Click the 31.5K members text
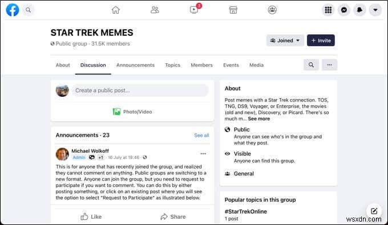The width and height of the screenshot is (388, 225). 110,43
